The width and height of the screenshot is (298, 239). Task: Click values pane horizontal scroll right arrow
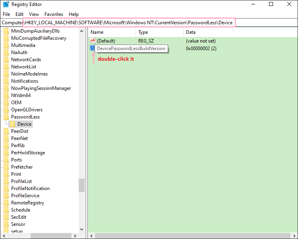294,236
